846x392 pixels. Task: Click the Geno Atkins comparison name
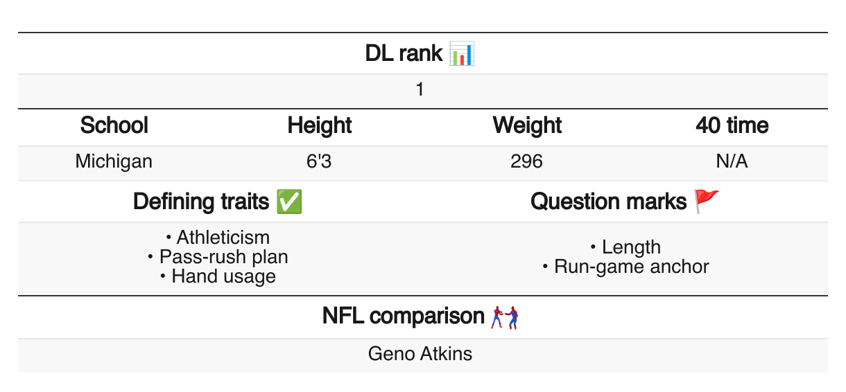click(x=420, y=354)
